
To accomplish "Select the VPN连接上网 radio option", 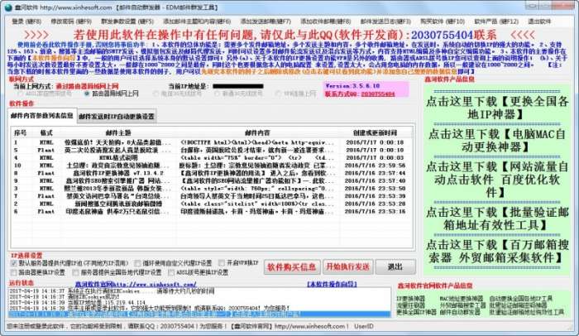I will pyautogui.click(x=296, y=94).
